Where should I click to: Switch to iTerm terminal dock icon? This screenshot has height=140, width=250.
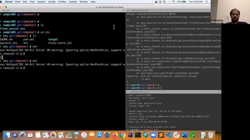click(138, 135)
